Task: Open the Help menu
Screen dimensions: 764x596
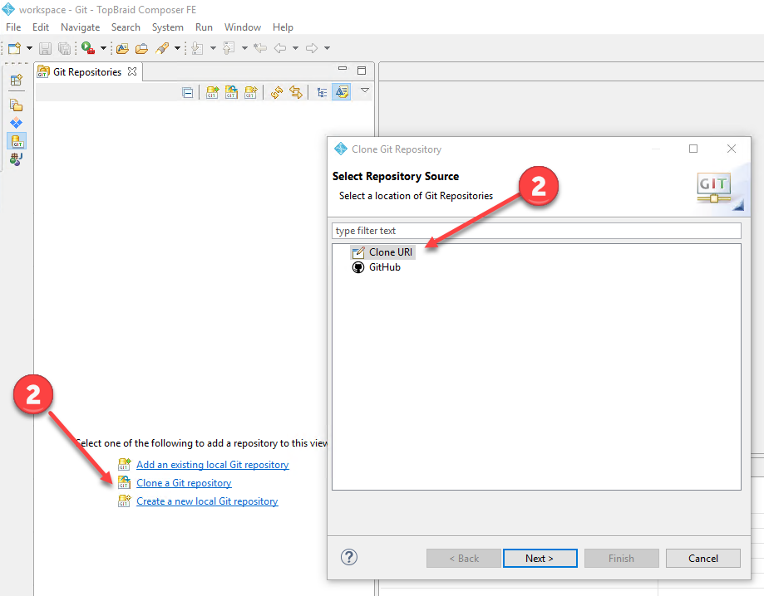Action: pyautogui.click(x=283, y=27)
